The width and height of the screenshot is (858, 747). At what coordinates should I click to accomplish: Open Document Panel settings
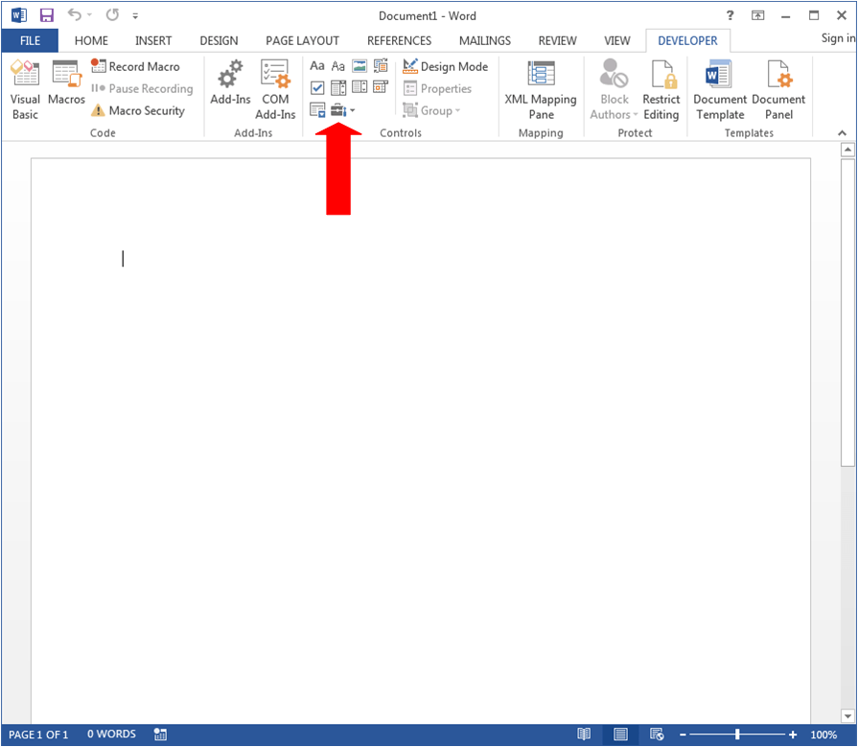coord(778,90)
